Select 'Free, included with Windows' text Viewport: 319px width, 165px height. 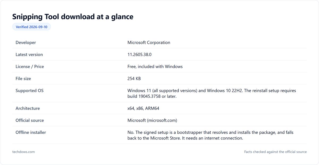coord(155,66)
